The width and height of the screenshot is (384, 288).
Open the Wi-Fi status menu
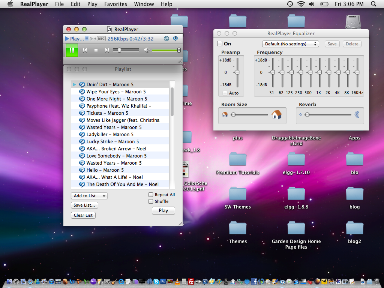(x=301, y=4)
